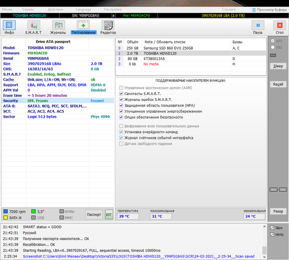This screenshot has width=289, height=260.
Task: Disable the Hints checkbox
Action: [272, 235]
